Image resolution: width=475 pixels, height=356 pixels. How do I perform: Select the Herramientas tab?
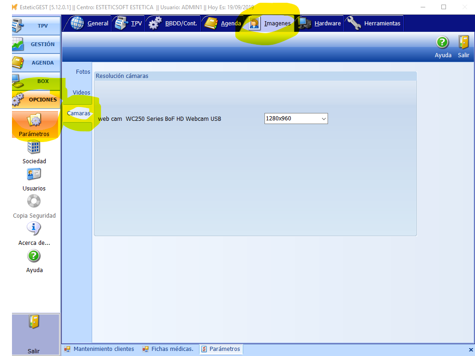tap(375, 24)
